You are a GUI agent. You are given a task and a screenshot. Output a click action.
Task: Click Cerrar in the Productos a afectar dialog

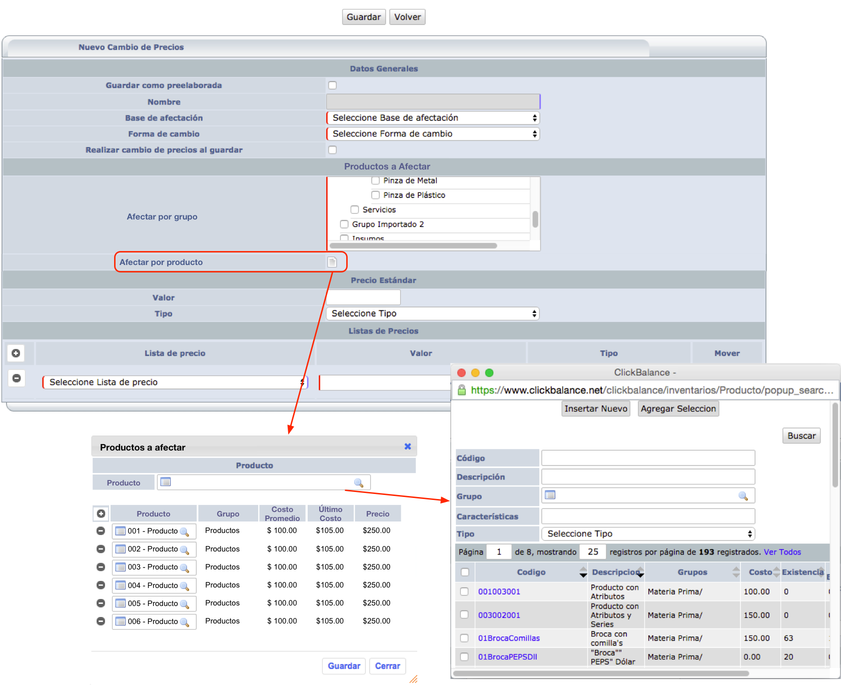click(388, 666)
